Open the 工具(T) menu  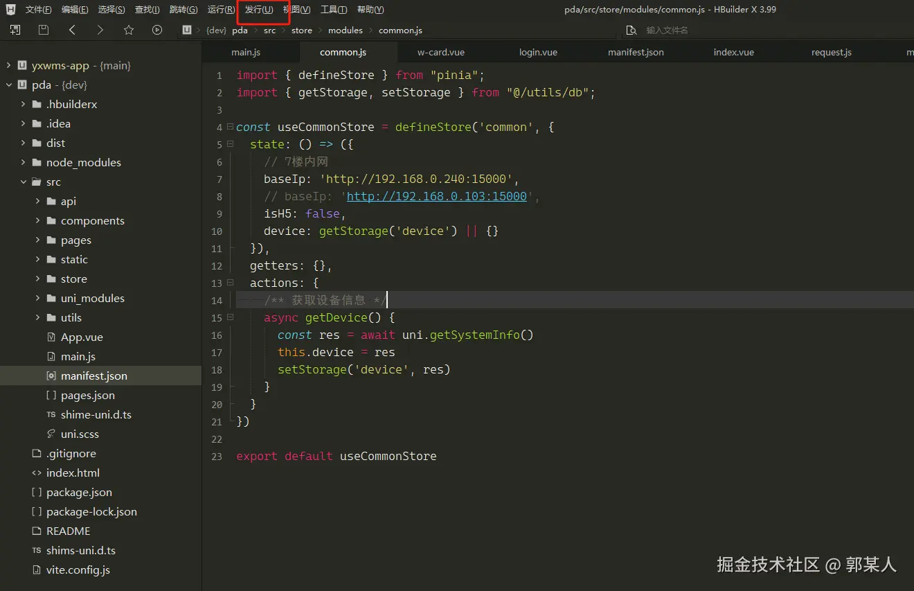334,10
